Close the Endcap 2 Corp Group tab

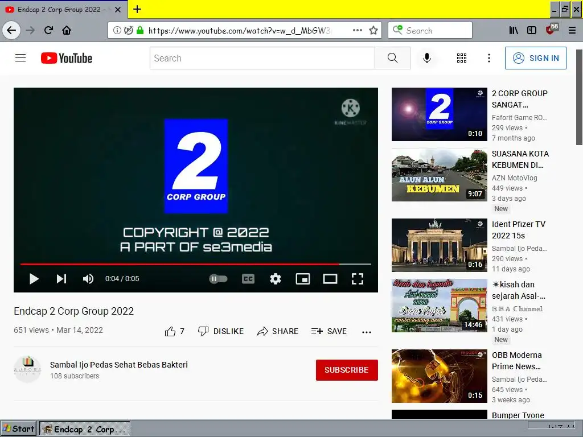click(117, 10)
